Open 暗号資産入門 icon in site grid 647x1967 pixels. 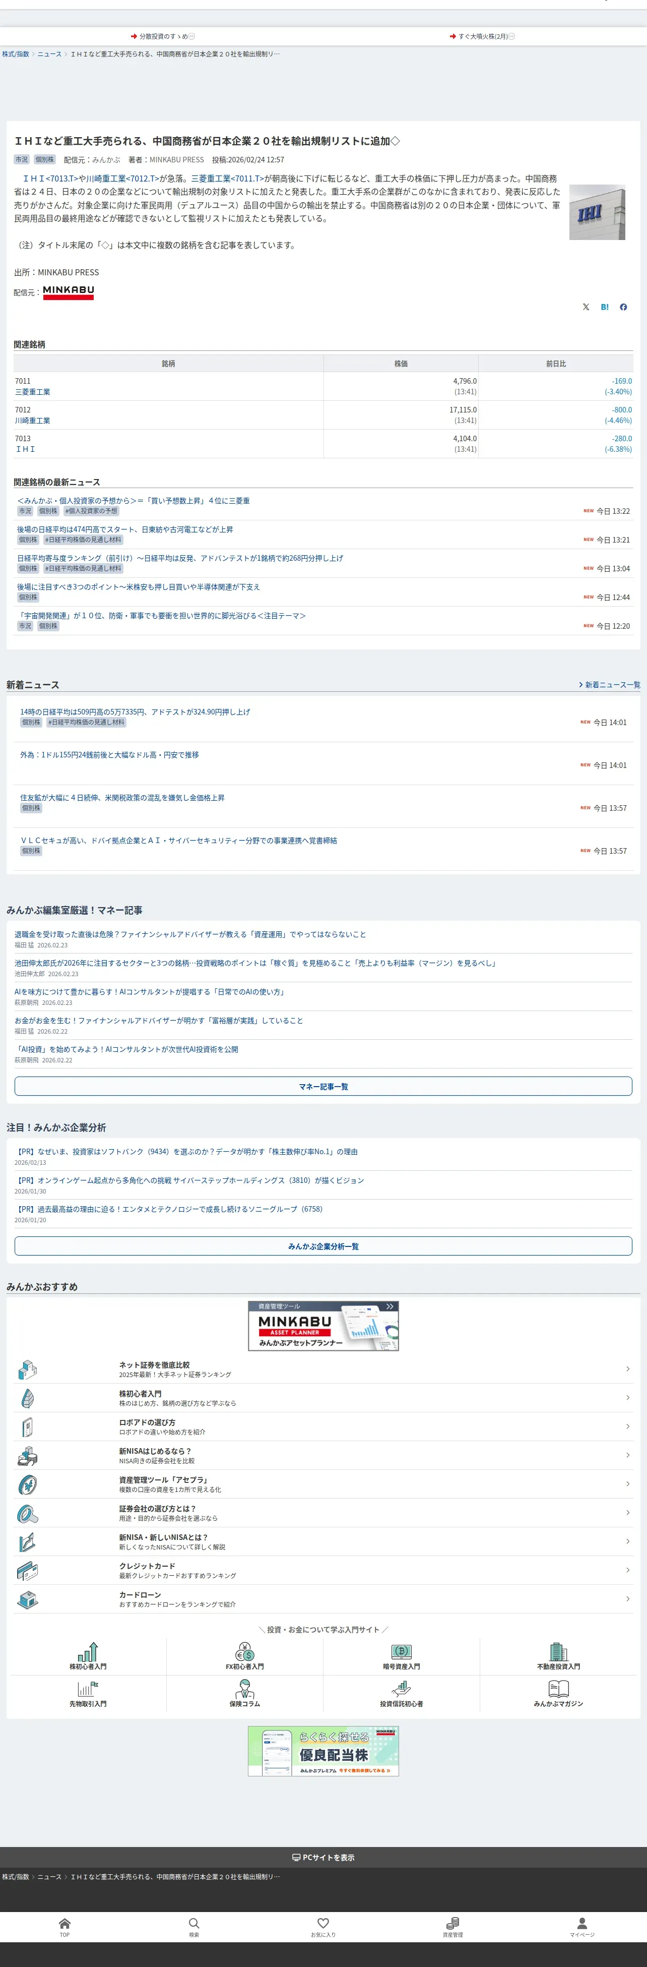401,1652
